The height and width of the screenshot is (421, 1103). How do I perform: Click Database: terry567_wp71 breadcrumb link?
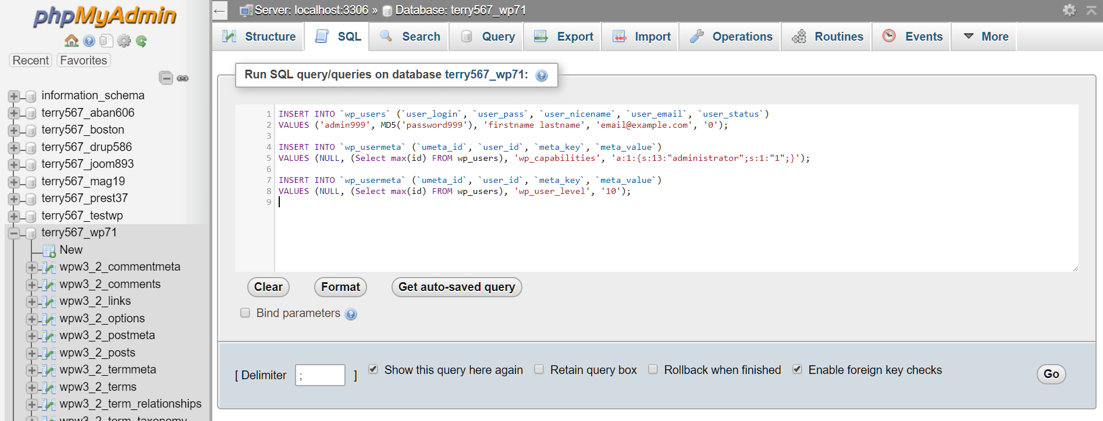[x=460, y=10]
